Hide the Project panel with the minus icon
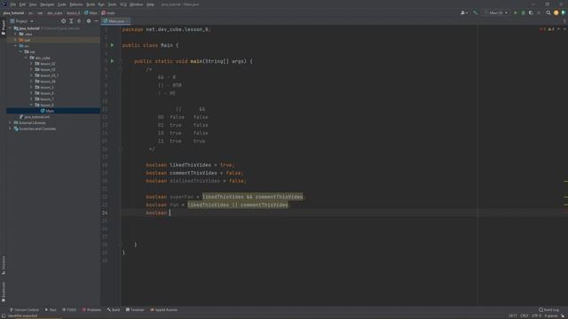 (x=96, y=21)
